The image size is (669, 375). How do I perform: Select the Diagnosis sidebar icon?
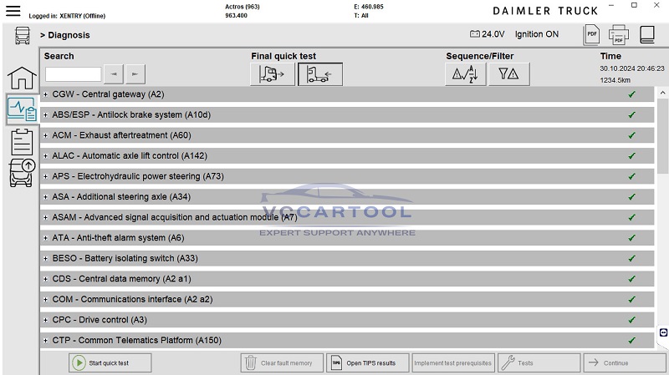point(23,109)
